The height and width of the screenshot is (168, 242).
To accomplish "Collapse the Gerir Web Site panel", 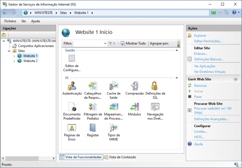I will pos(235,79).
